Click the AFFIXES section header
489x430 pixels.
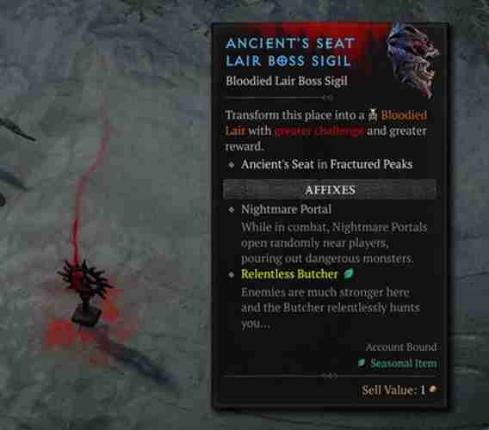330,189
